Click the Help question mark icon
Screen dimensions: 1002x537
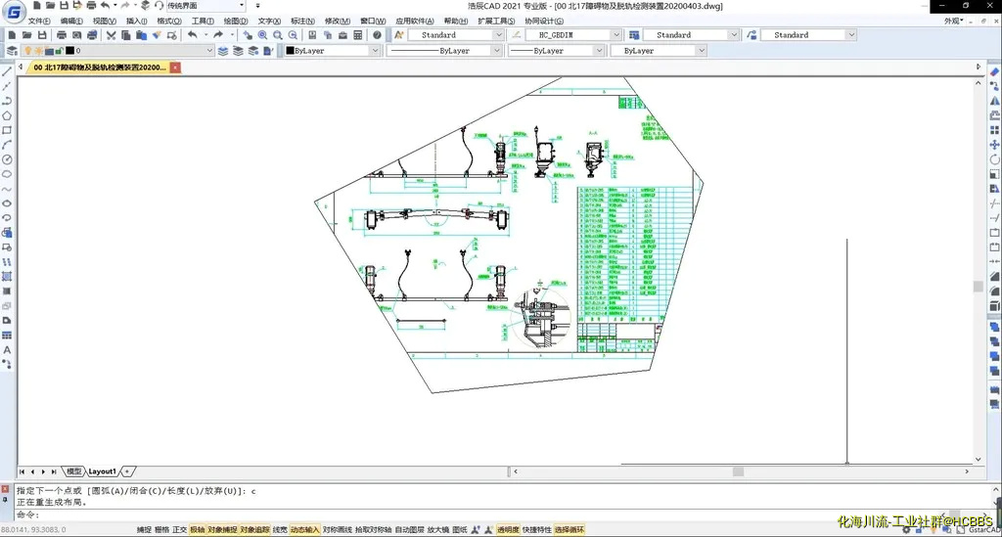tap(377, 35)
